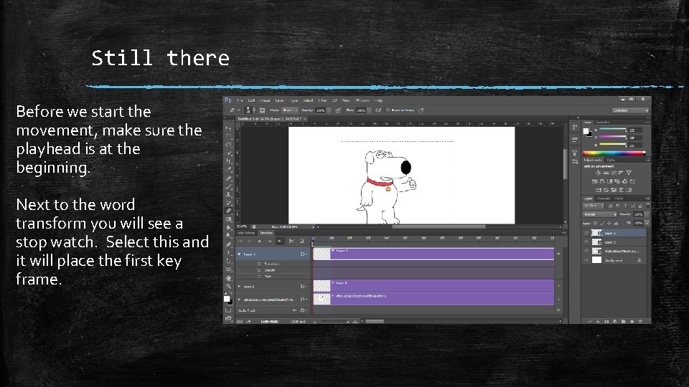
Task: Switch to the Channels tab
Action: [604, 199]
